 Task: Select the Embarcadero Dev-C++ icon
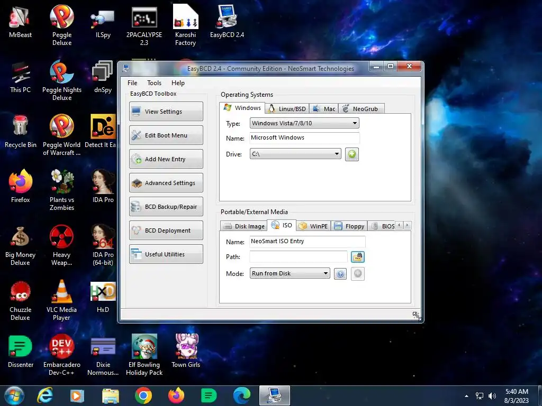click(62, 355)
